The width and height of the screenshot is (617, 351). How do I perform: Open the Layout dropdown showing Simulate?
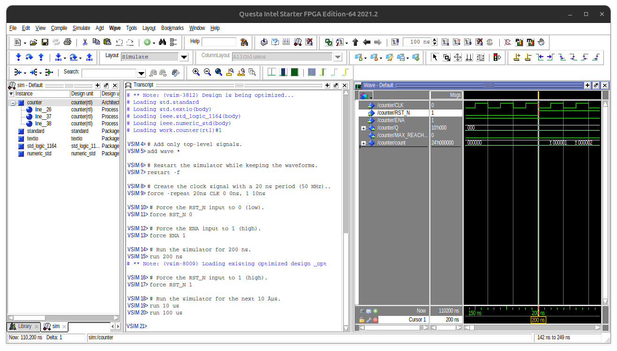click(184, 57)
